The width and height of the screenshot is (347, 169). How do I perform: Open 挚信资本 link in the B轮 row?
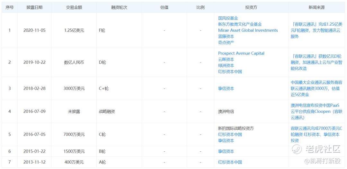click(x=226, y=151)
